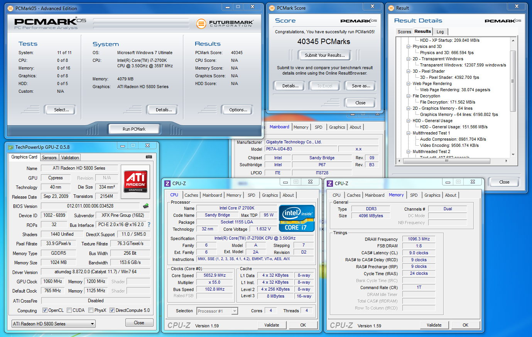This screenshot has width=532, height=337.
Task: Select the Audio Compression result row
Action: pyautogui.click(x=453, y=139)
